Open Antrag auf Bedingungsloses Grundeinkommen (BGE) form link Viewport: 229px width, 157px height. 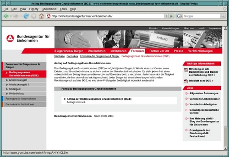(99, 99)
